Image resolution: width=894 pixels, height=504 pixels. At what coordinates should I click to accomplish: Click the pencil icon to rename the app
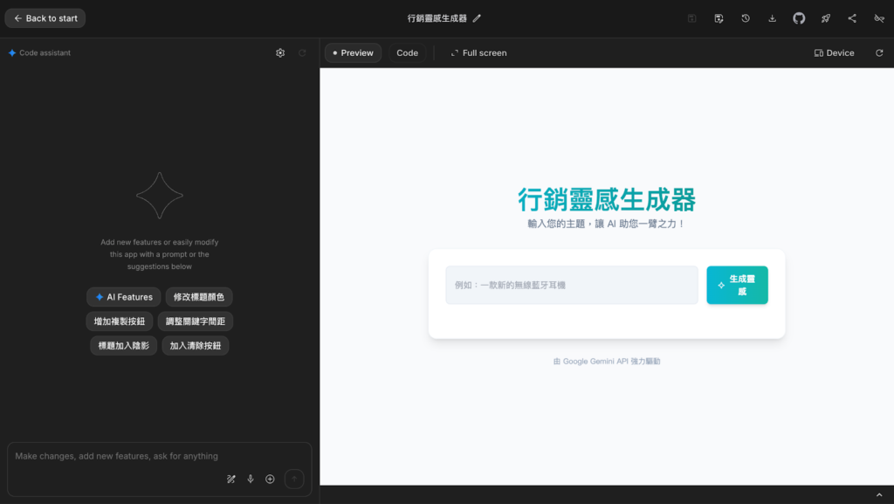click(x=477, y=18)
